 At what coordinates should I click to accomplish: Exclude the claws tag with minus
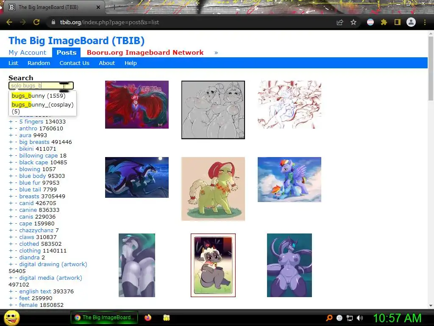coord(16,237)
